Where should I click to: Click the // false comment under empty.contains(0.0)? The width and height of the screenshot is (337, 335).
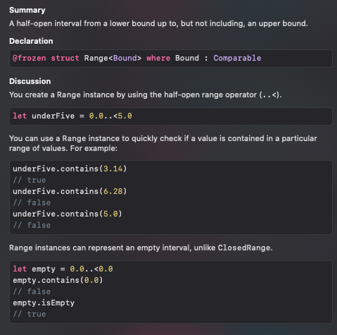(32, 291)
